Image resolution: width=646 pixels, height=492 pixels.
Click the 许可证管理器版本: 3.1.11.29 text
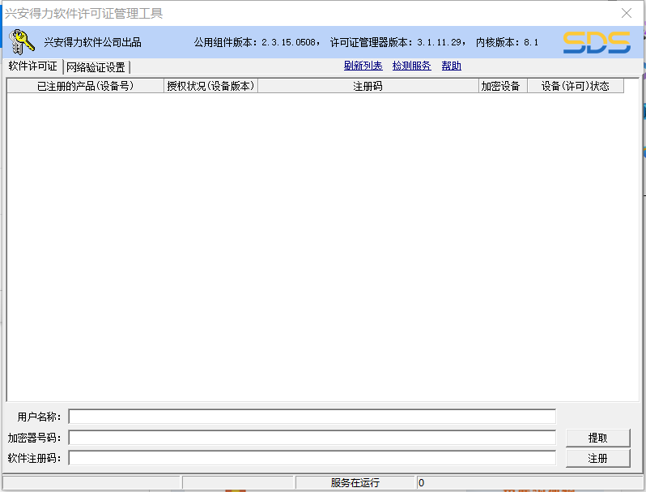click(x=396, y=42)
